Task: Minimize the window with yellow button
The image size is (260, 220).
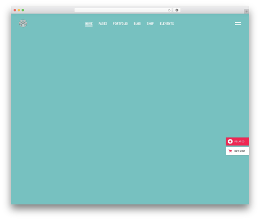Action: coord(19,10)
